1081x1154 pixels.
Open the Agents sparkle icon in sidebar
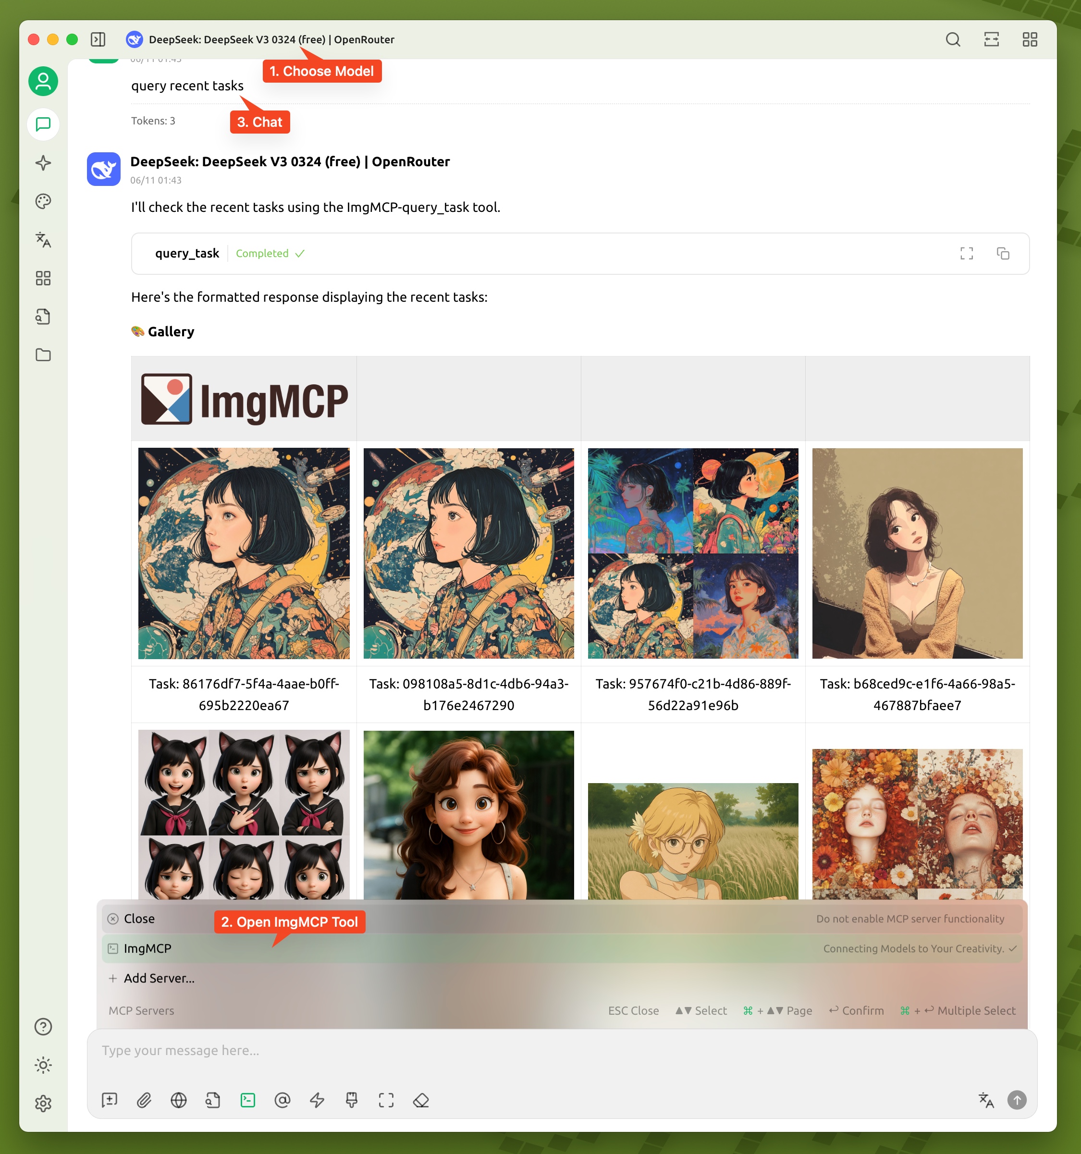[x=43, y=163]
